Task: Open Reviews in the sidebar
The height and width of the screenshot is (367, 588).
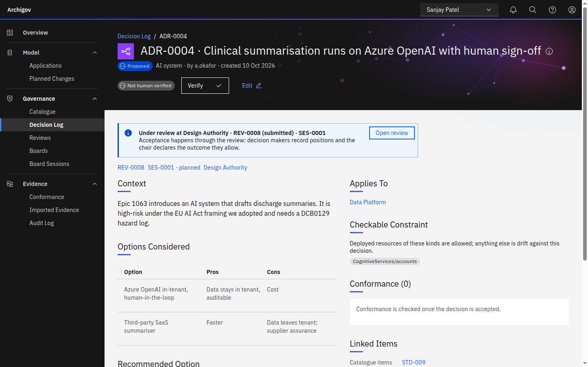Action: tap(52, 138)
